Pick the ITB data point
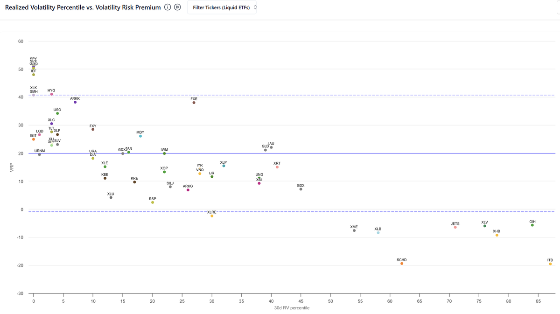The height and width of the screenshot is (314, 560). pos(550,264)
